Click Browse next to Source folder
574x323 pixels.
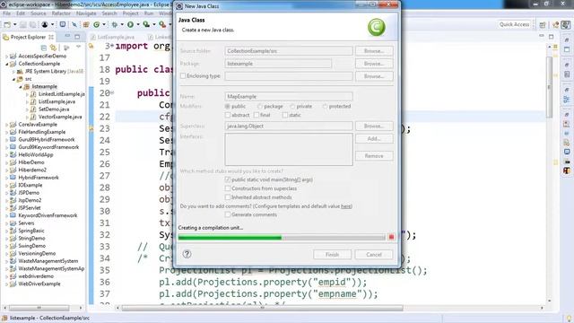pos(374,51)
